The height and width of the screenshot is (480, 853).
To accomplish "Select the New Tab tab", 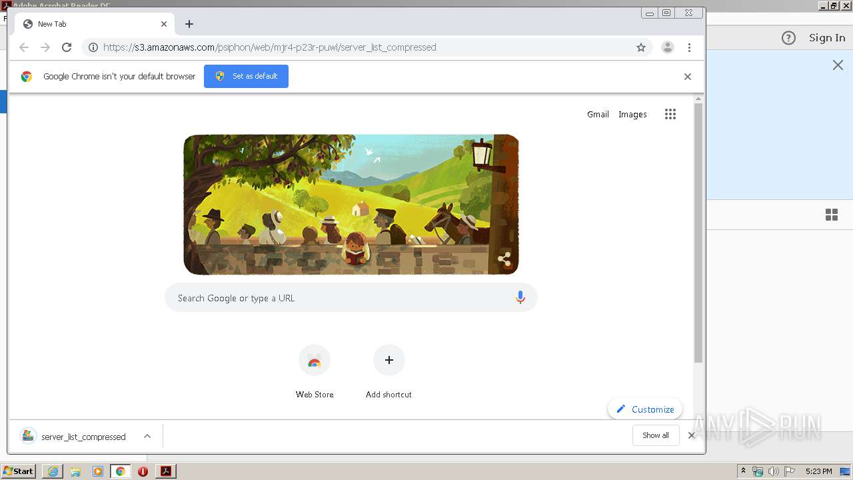I will [95, 24].
